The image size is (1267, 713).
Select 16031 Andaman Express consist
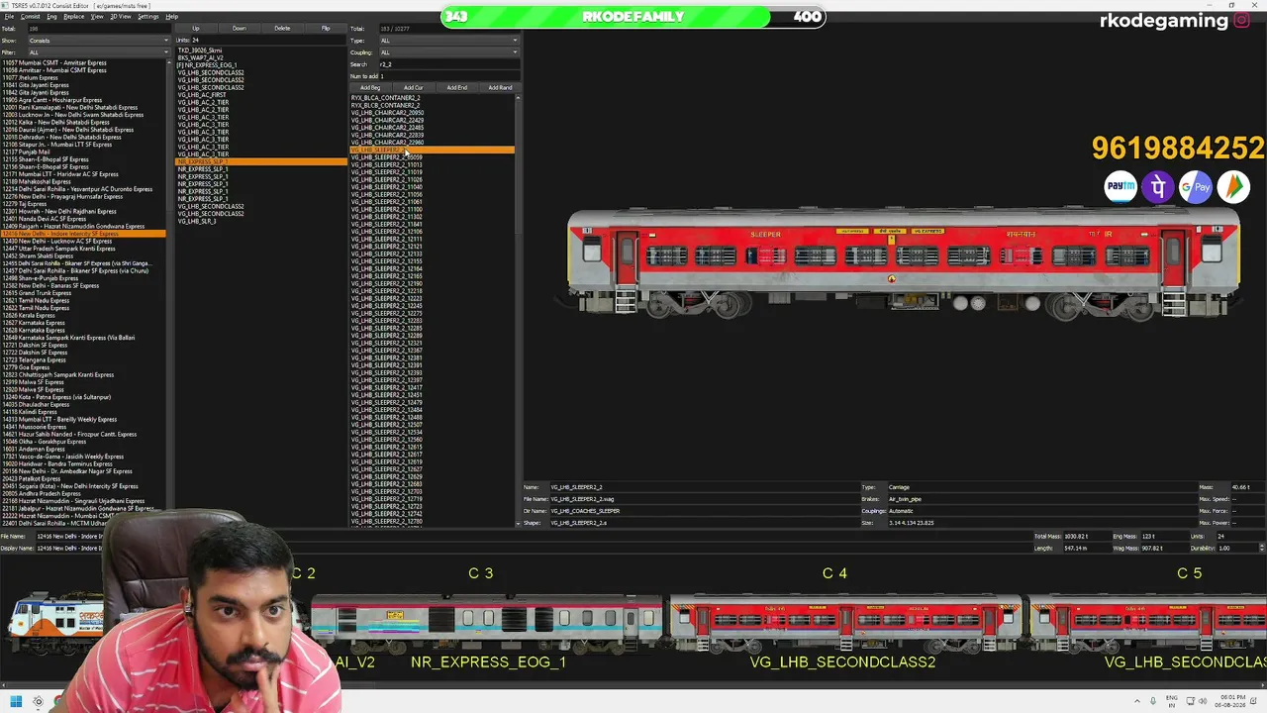pyautogui.click(x=34, y=449)
